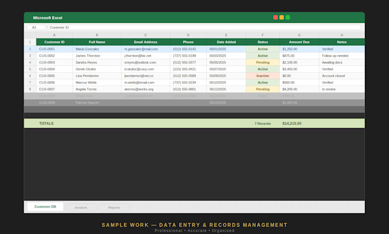Click the Date Added header cell
Viewport: 389px width, 234px height.
tap(226, 42)
